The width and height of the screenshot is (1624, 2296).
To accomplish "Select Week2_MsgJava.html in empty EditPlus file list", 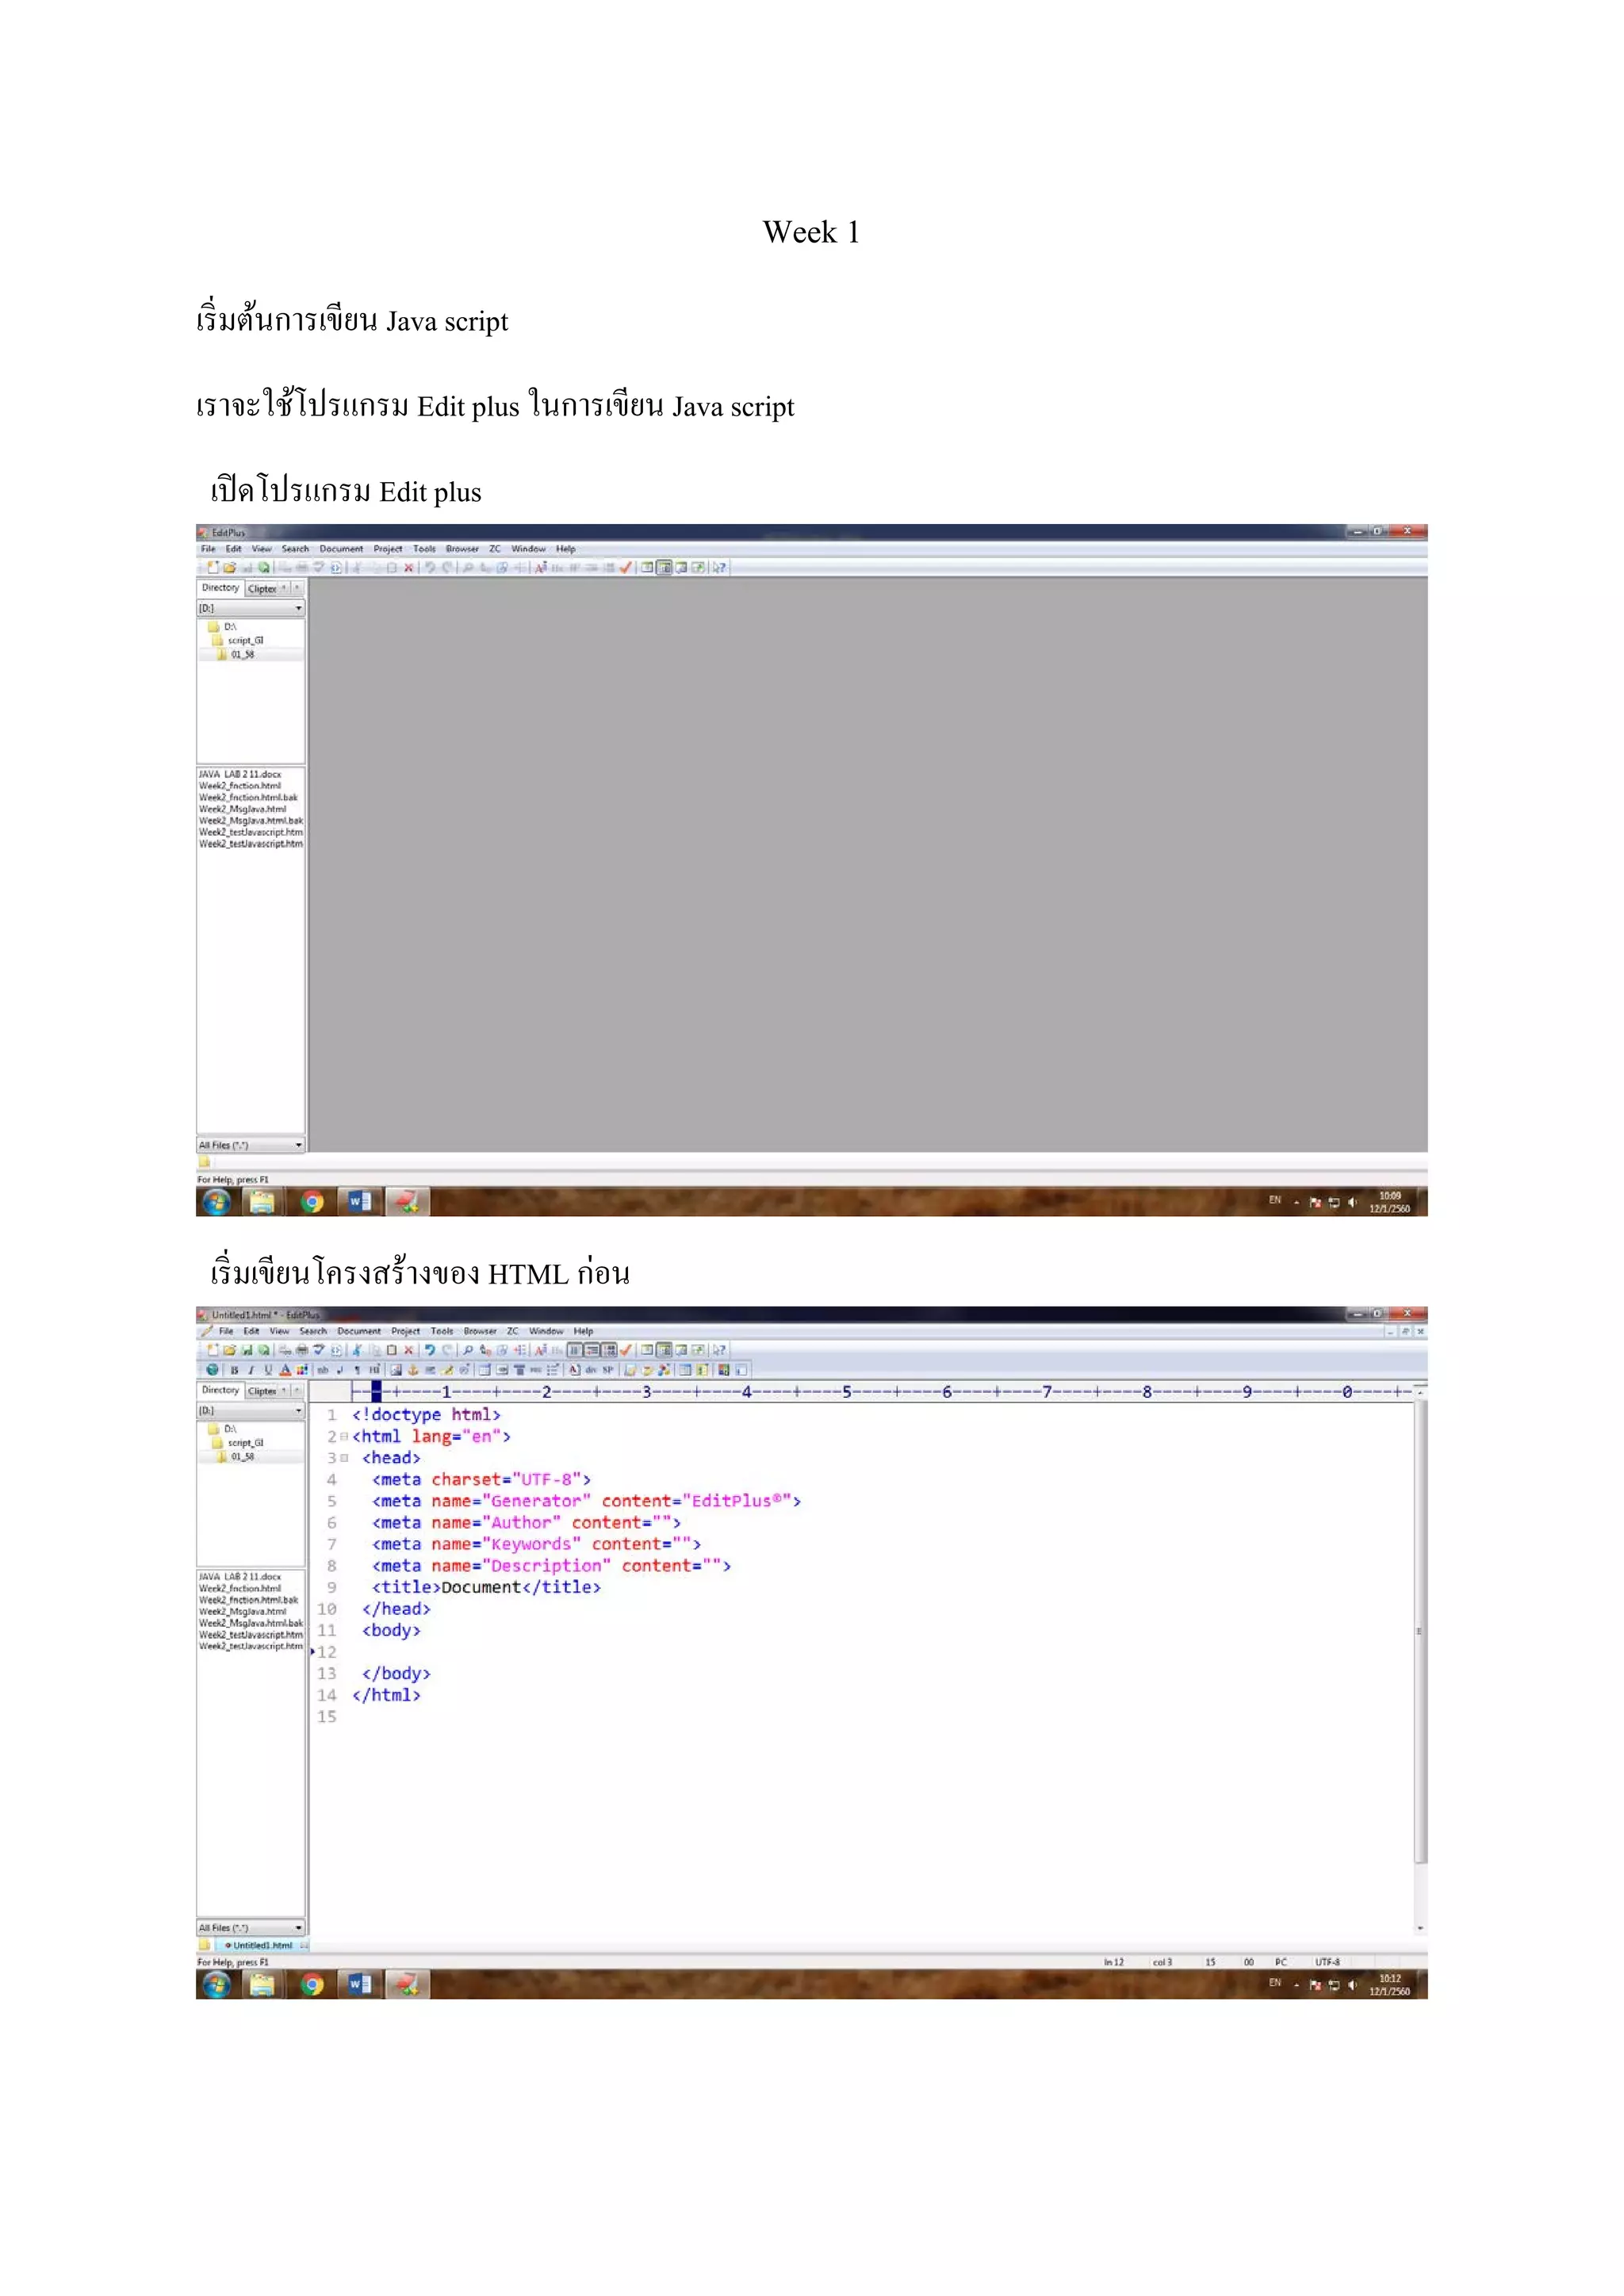I will (x=243, y=809).
